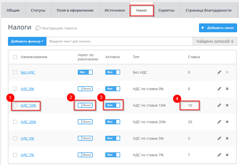Open the НДС 7% tax link
Screen dimensions: 239x165
pyautogui.click(x=27, y=155)
